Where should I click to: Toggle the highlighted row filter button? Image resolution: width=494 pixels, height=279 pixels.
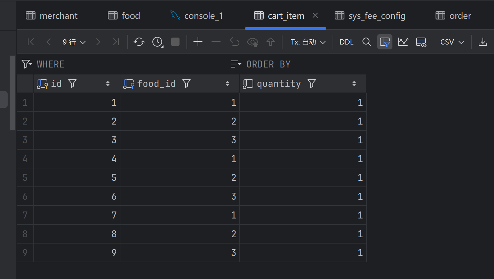[385, 42]
